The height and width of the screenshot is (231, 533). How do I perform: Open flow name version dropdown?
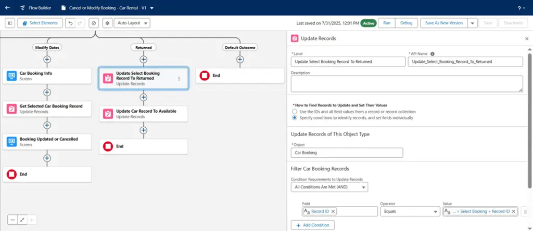coord(151,8)
